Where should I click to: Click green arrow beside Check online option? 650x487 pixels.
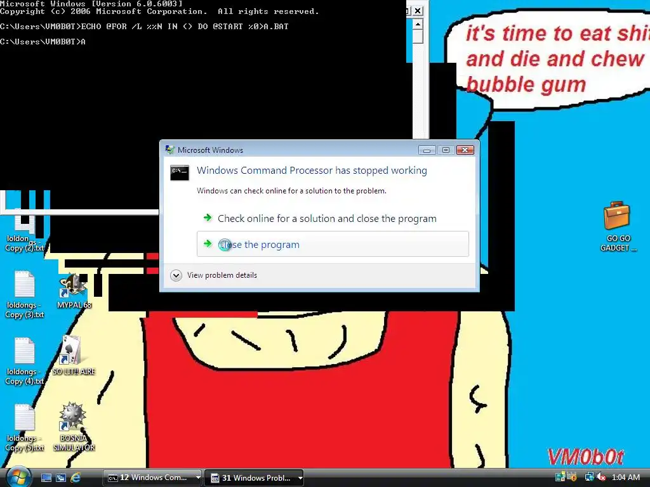coord(208,218)
